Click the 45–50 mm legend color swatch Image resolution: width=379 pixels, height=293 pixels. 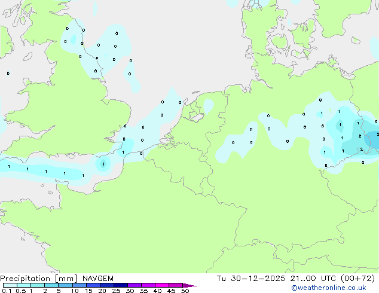point(176,285)
